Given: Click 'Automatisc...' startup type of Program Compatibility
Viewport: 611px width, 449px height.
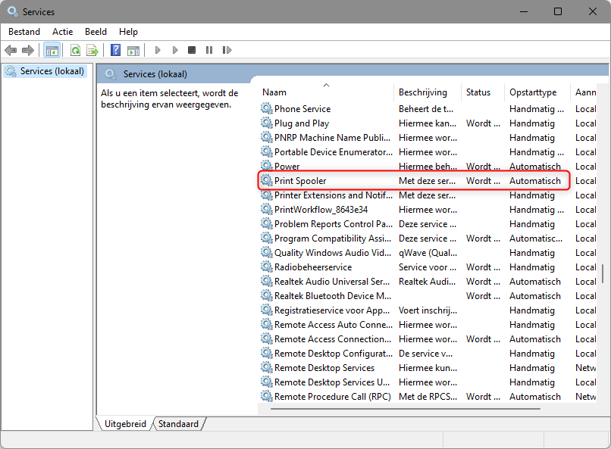Looking at the screenshot, I should click(536, 238).
